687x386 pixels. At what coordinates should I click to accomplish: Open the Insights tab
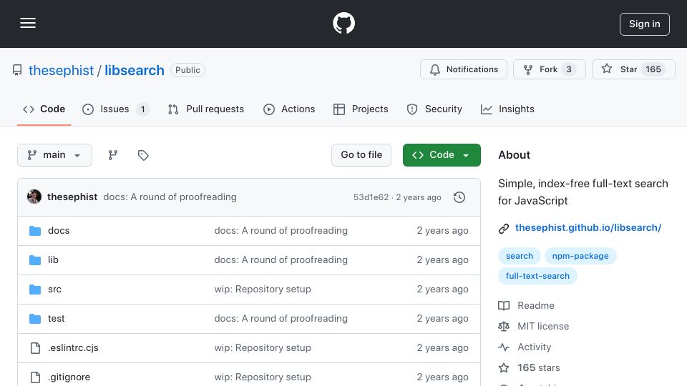coord(507,109)
